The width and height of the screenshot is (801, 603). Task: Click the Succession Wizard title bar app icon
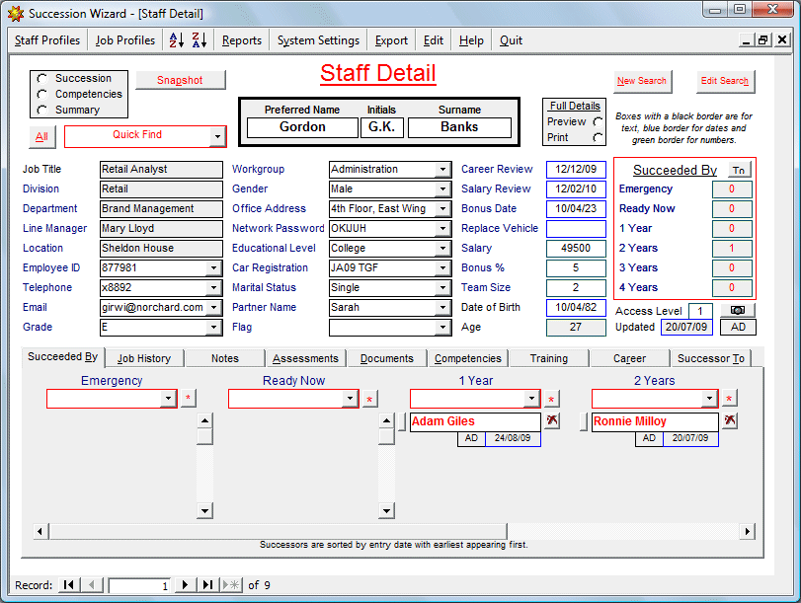16,14
